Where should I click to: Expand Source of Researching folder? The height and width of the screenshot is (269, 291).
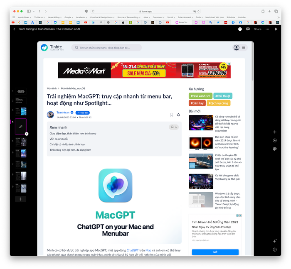click(x=129, y=17)
